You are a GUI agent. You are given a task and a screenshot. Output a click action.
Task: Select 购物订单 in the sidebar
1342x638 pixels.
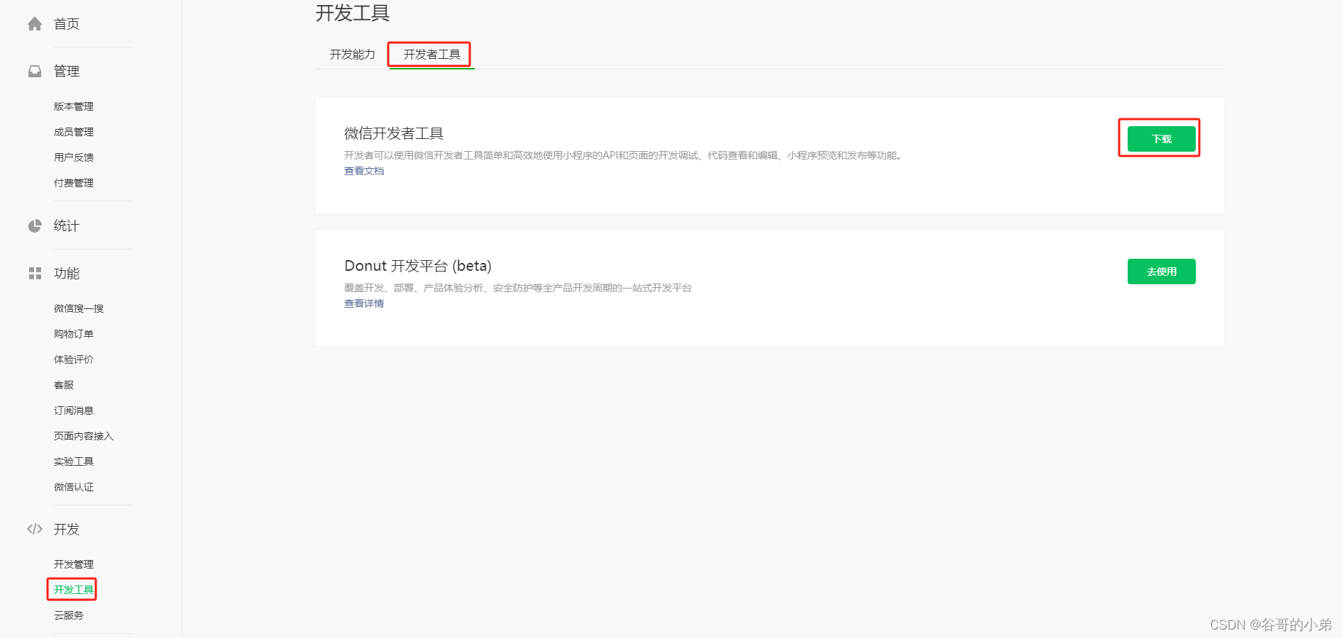tap(74, 334)
